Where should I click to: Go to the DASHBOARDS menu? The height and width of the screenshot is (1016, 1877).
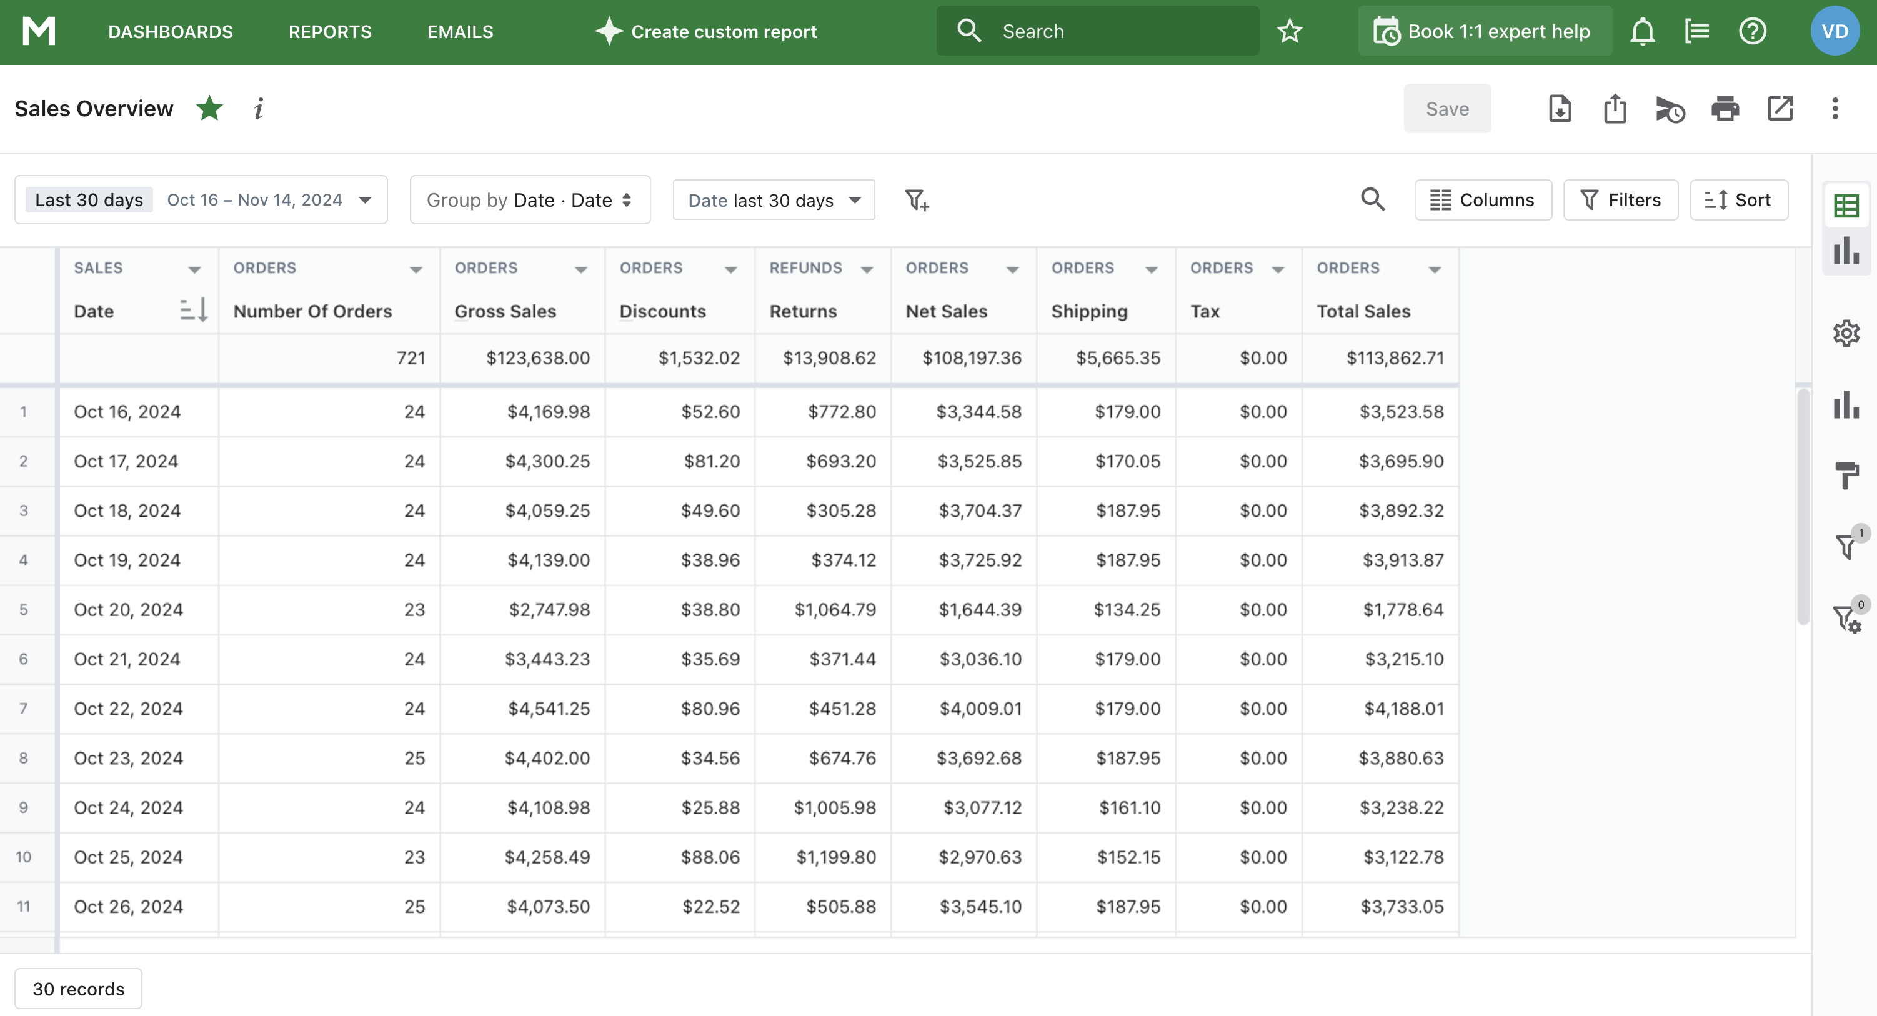(171, 32)
